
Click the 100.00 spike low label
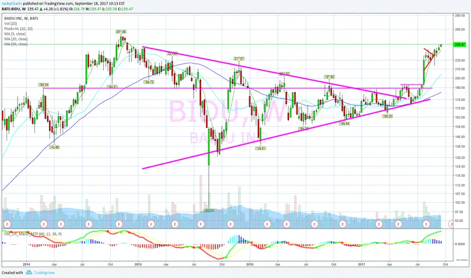209,210
